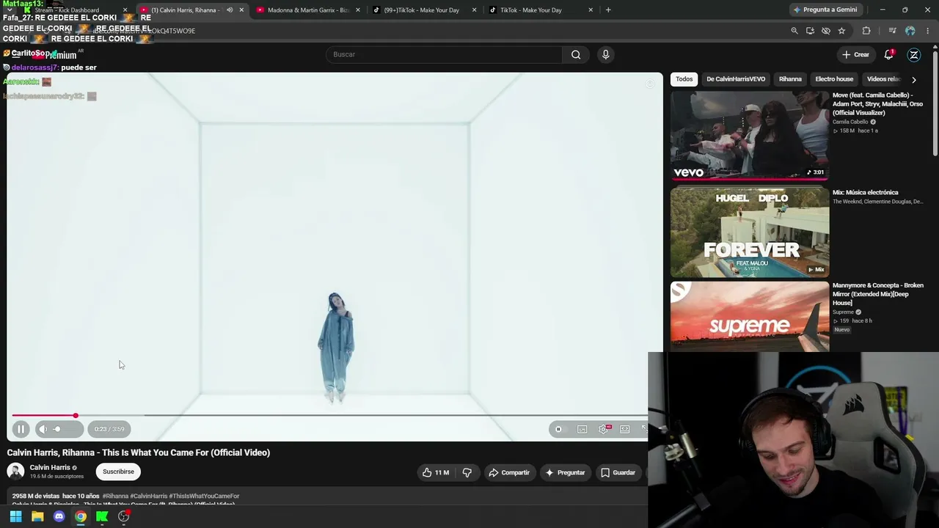The width and height of the screenshot is (939, 528).
Task: Select the Rihanna filter chip
Action: pos(790,79)
